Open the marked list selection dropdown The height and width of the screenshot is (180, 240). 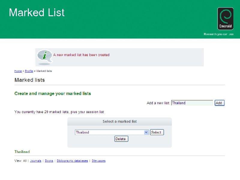pos(112,132)
